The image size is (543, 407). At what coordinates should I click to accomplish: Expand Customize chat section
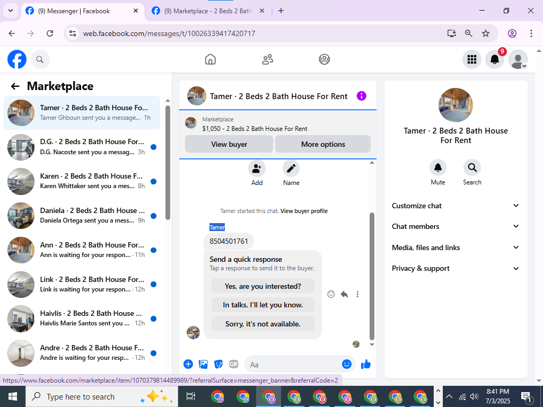(x=456, y=206)
